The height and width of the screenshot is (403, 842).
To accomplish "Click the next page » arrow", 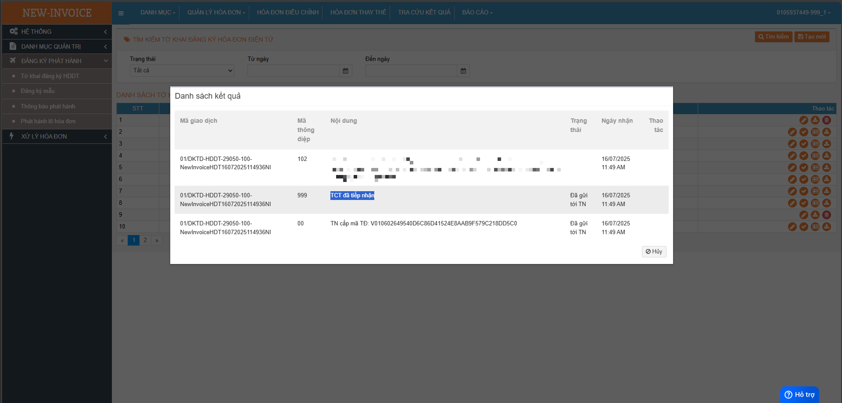I will [x=157, y=240].
